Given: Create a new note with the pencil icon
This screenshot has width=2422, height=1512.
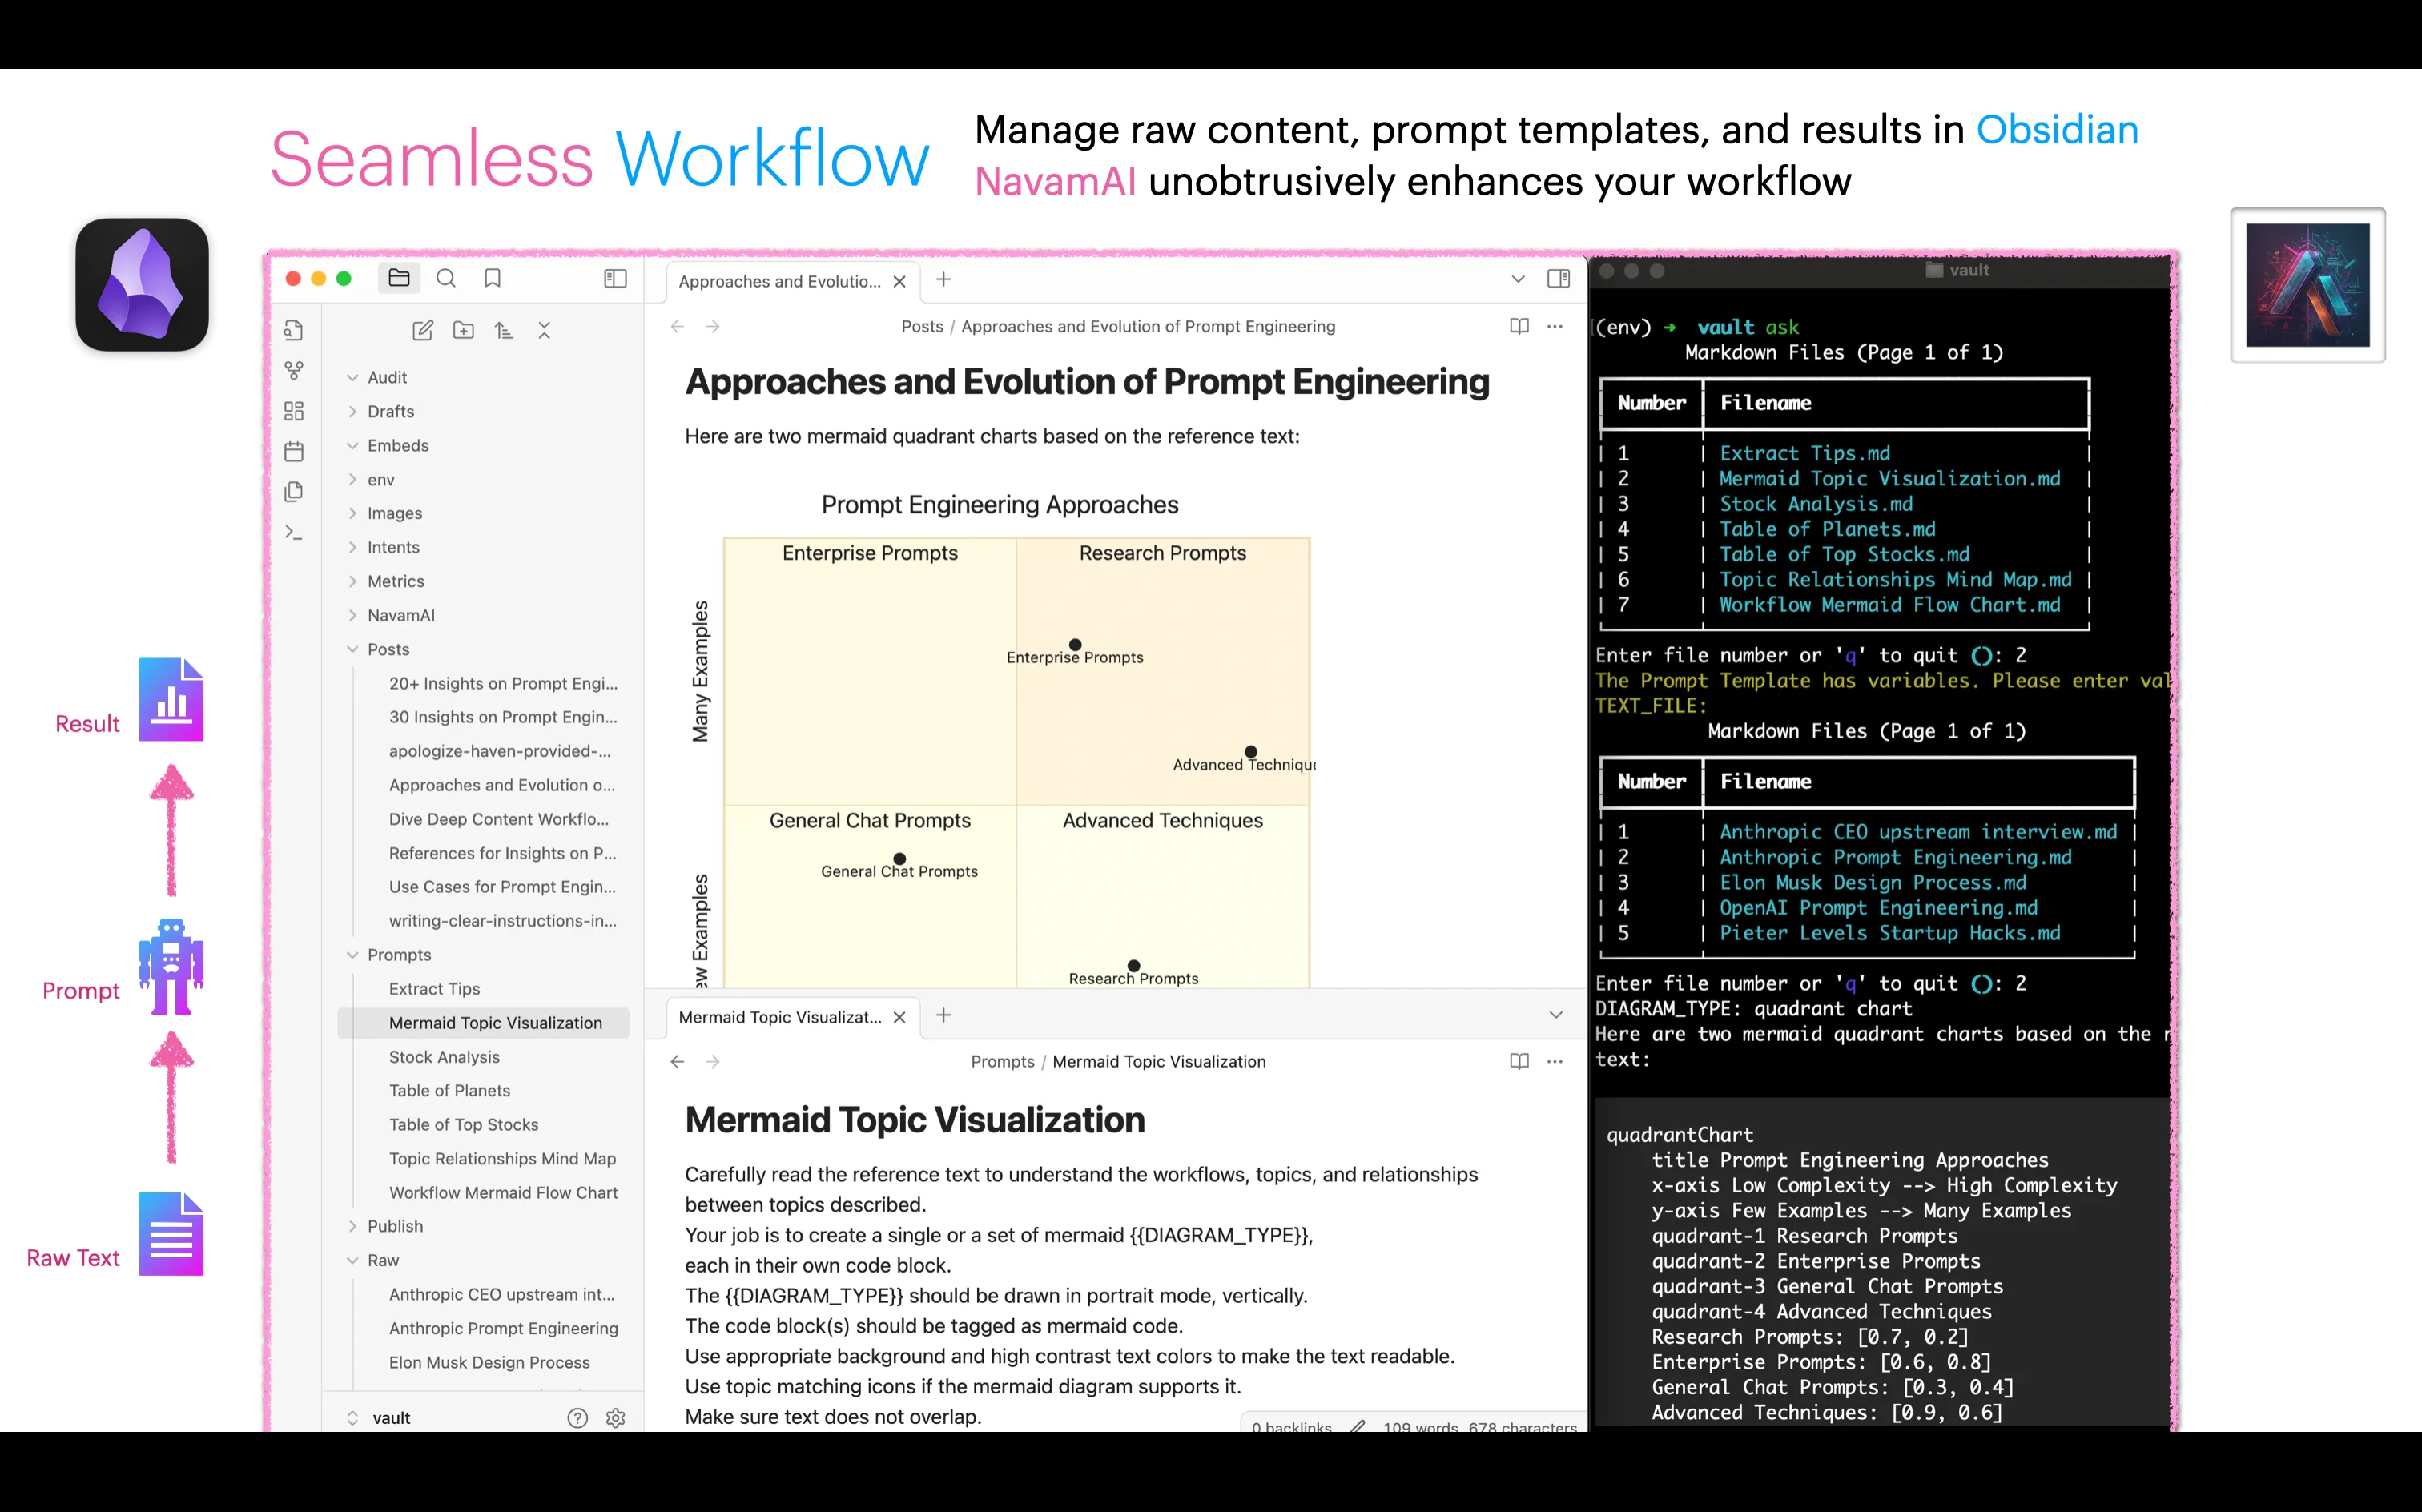Looking at the screenshot, I should (x=423, y=331).
